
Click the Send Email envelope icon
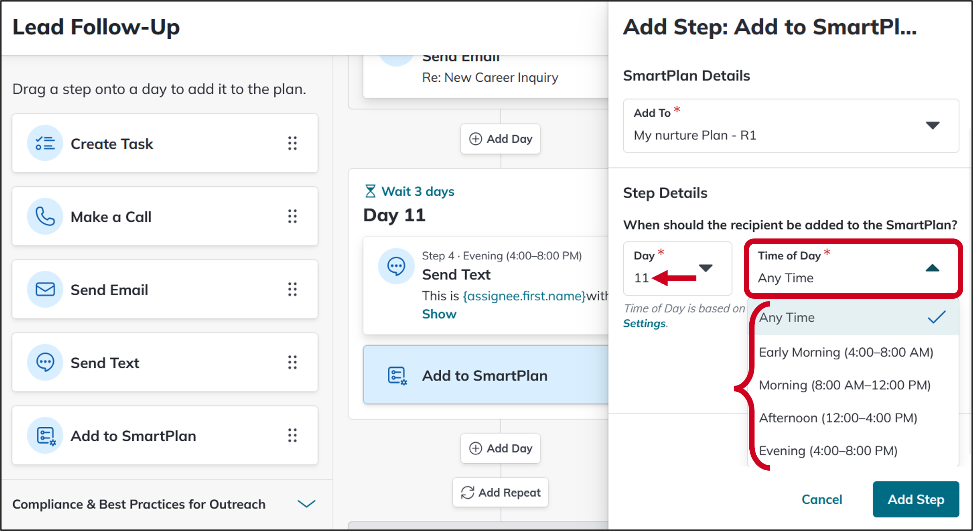click(45, 289)
